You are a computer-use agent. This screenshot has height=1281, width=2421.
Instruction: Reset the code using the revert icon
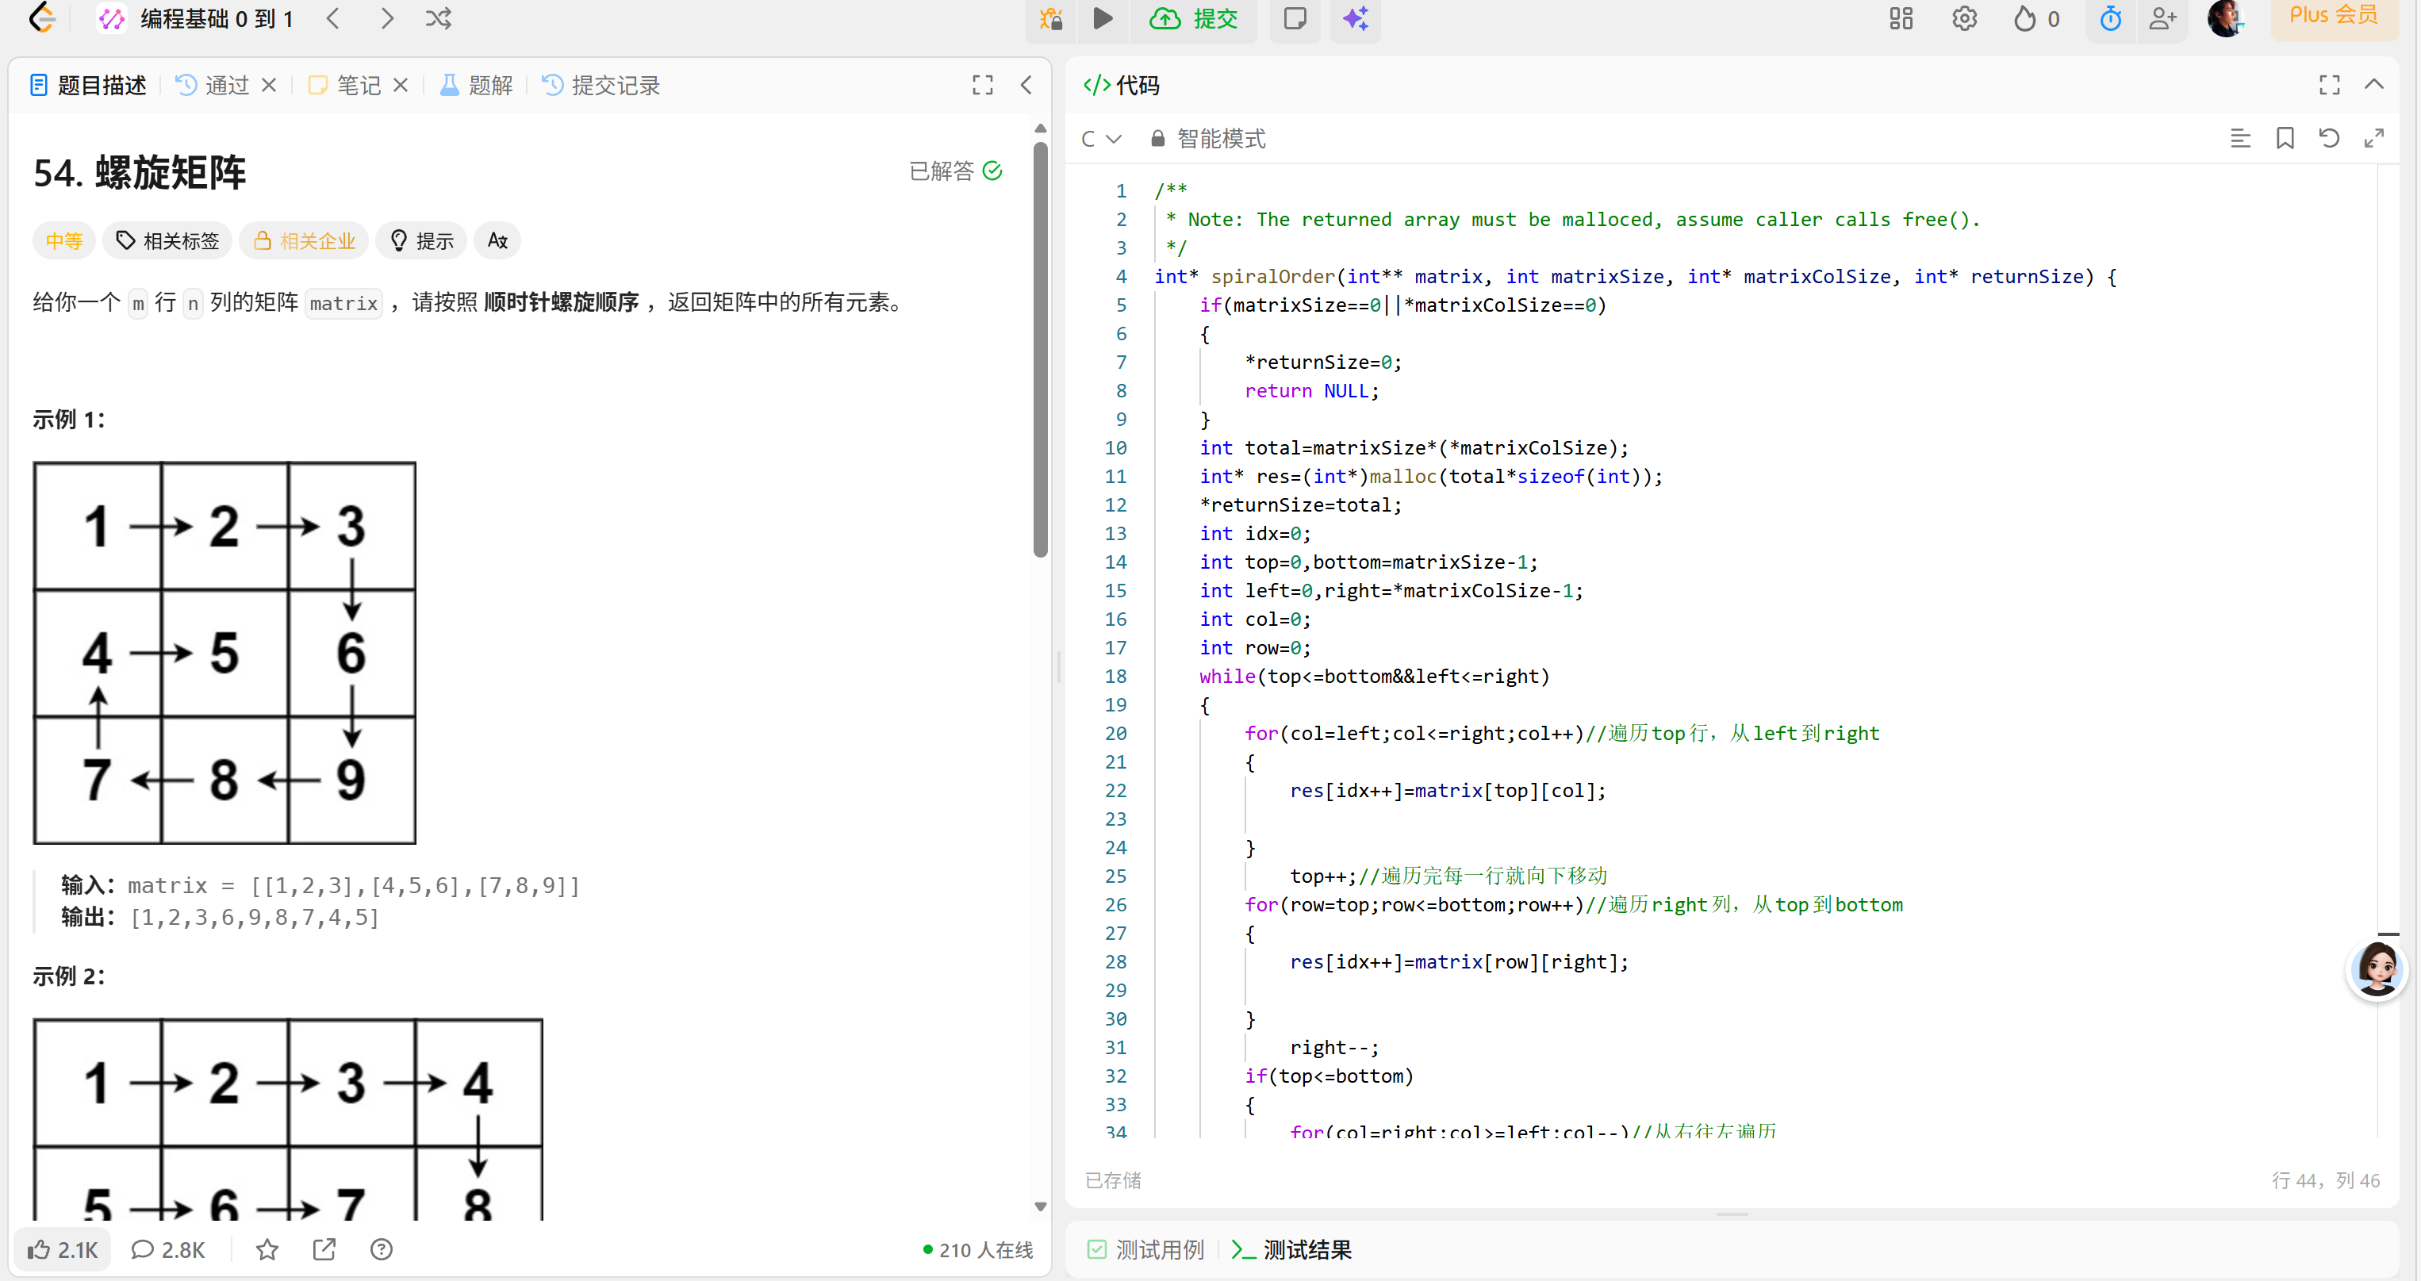[2329, 138]
